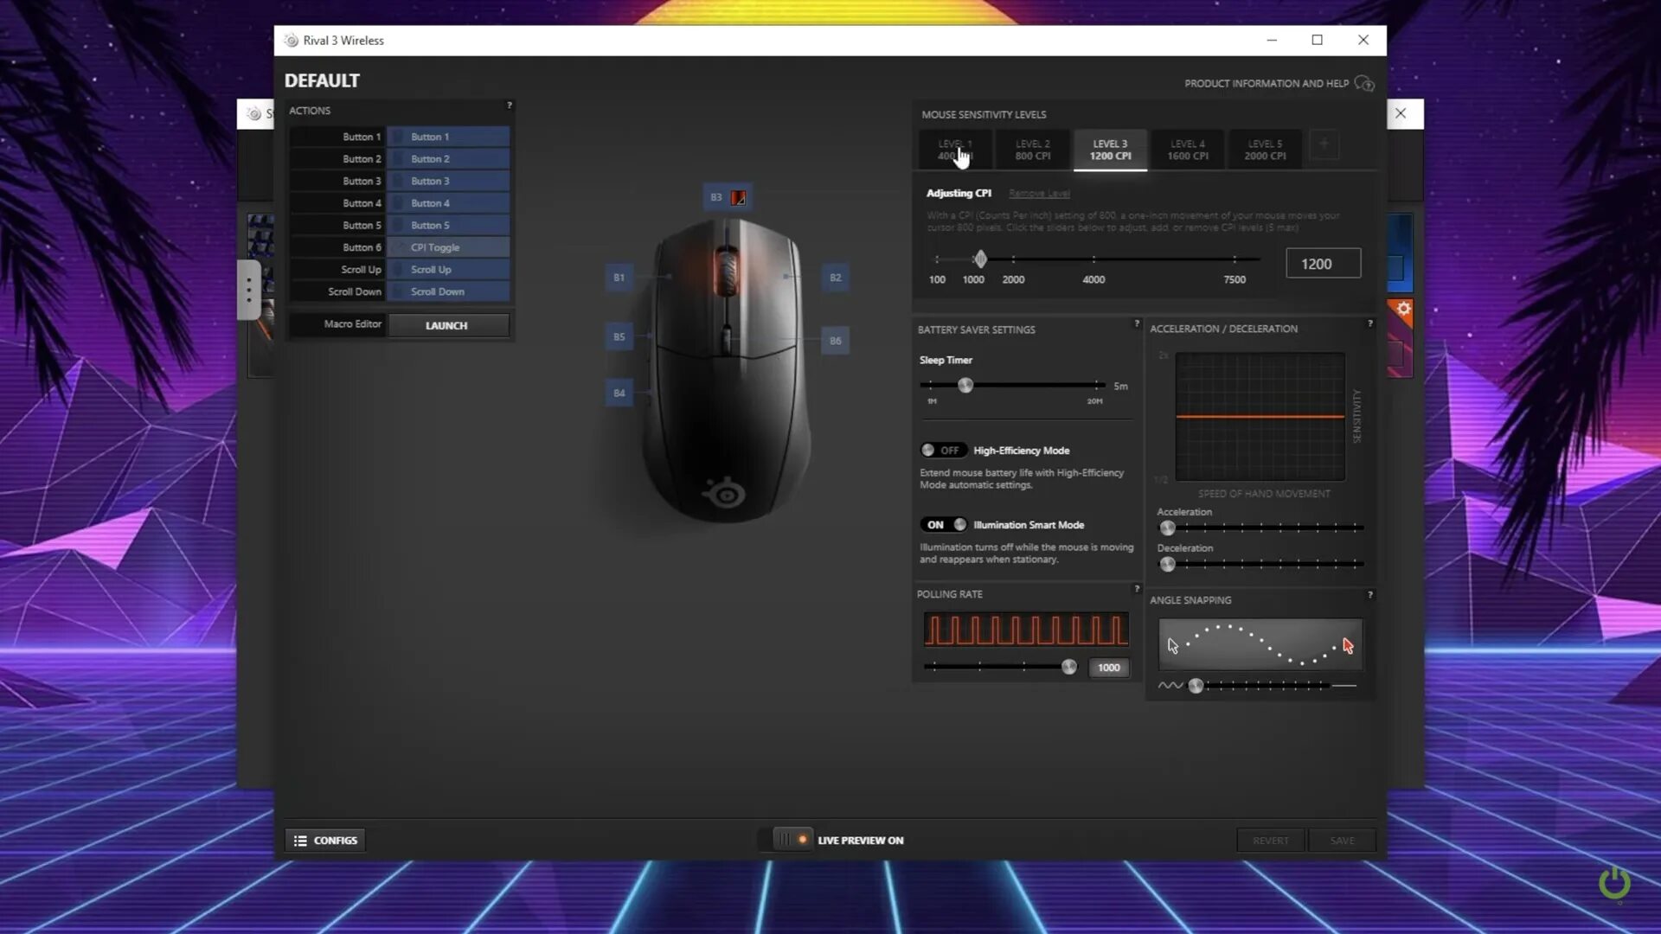Click the Save button
This screenshot has width=1661, height=934.
1342,841
